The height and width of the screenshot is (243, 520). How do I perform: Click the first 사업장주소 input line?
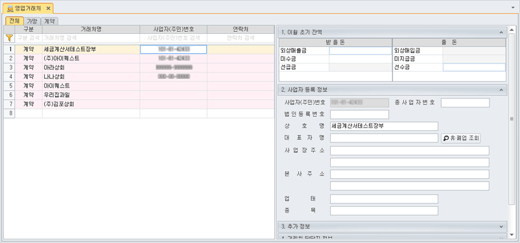point(410,150)
